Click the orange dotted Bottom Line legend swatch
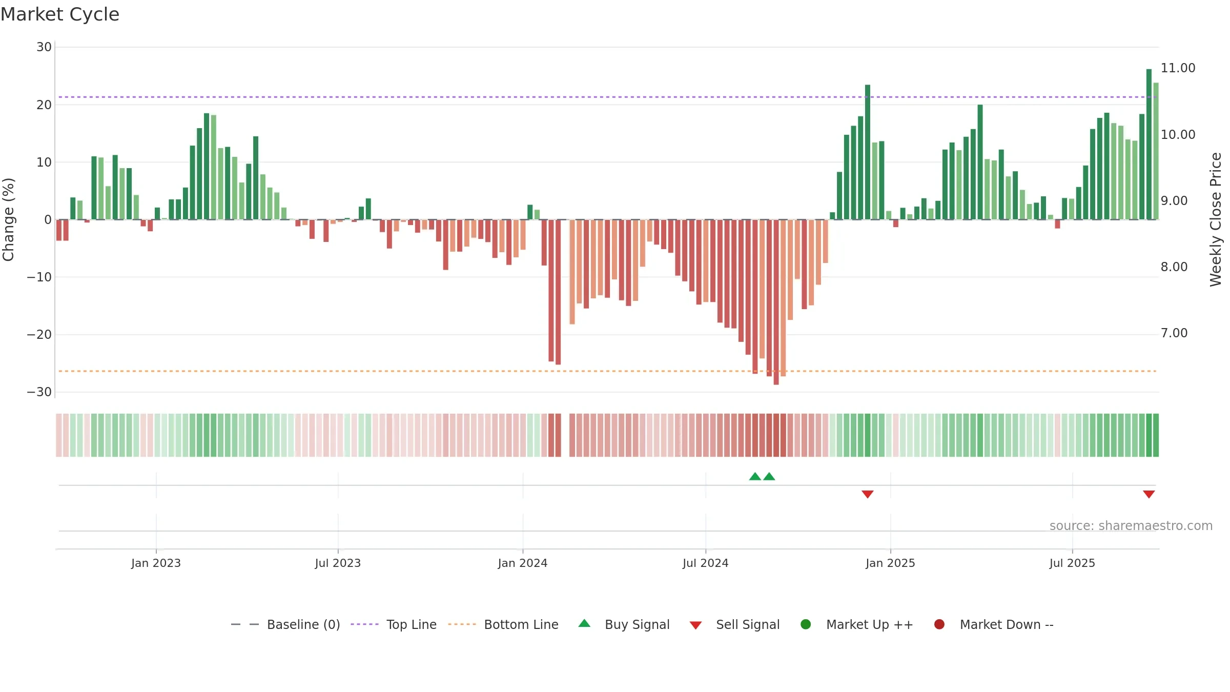 tap(462, 624)
